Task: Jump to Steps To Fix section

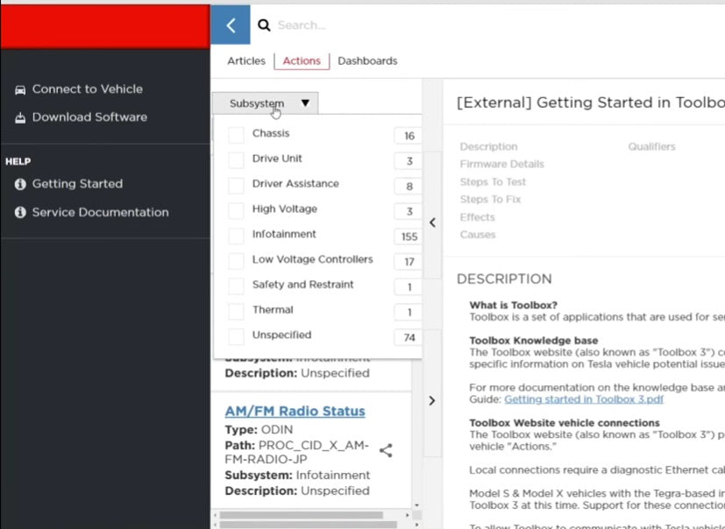Action: coord(490,200)
